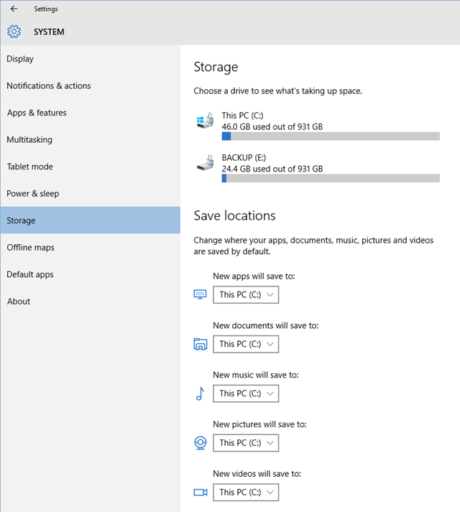Screen dimensions: 460x512
Task: Click the 'Save locations' heading
Action: [235, 216]
